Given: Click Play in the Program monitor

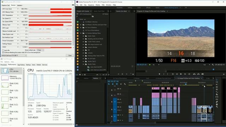Looking at the screenshot, I should pyautogui.click(x=181, y=74).
